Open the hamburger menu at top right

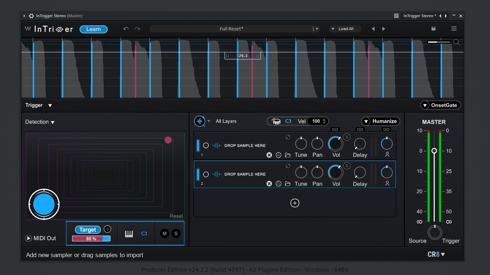pyautogui.click(x=454, y=29)
